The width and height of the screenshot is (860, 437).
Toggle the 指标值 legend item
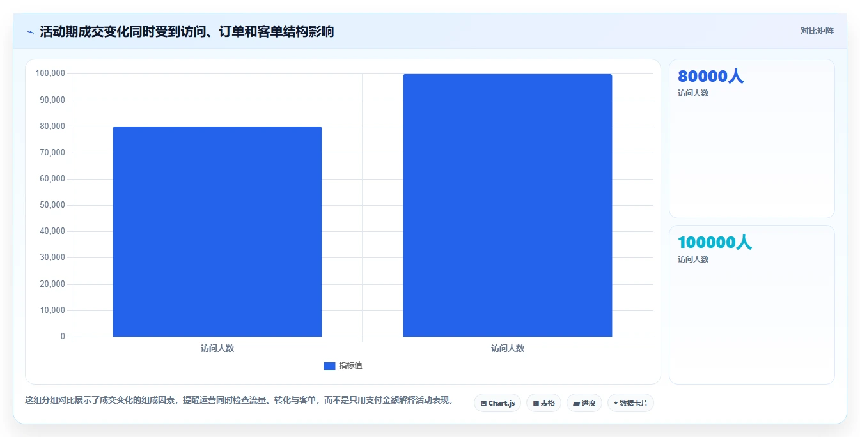coord(343,365)
